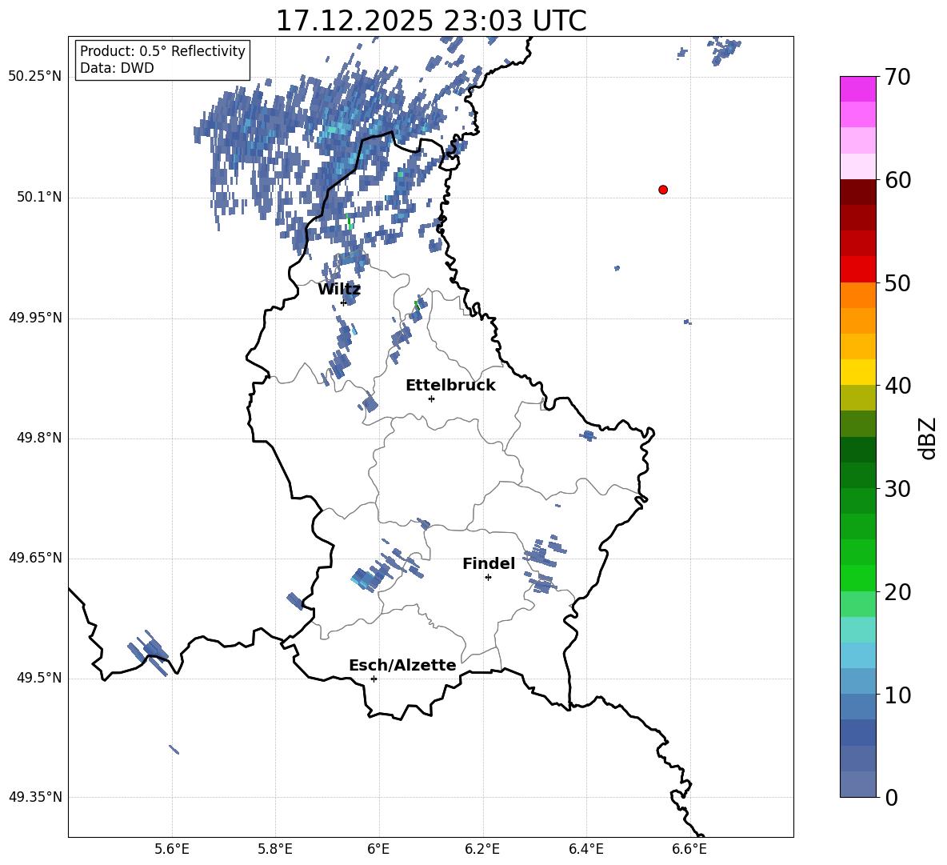Click the 5.6°E longitude label
Image resolution: width=947 pixels, height=865 pixels.
coord(172,849)
